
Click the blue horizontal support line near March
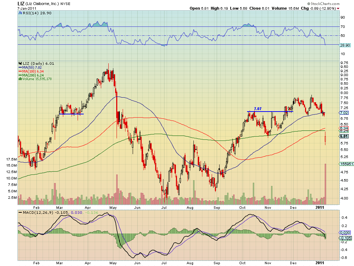[72, 114]
